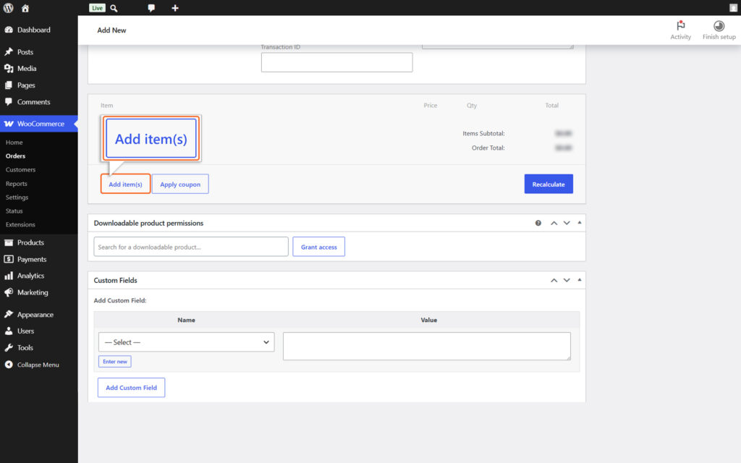The image size is (741, 463).
Task: Open the custom field Name select dropdown
Action: tap(186, 342)
